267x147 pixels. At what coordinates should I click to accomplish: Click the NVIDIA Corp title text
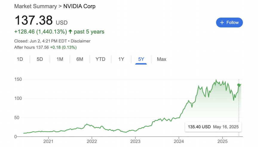pos(79,6)
